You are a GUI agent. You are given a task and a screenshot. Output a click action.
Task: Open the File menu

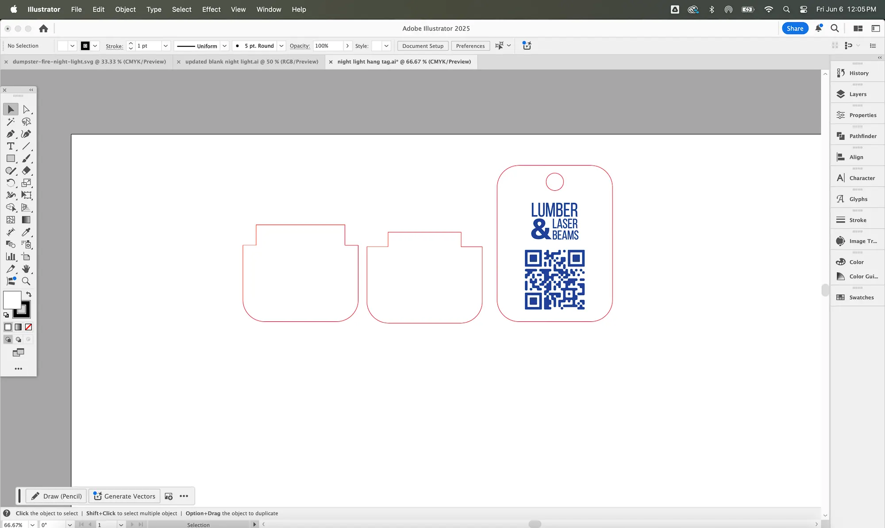(x=76, y=9)
